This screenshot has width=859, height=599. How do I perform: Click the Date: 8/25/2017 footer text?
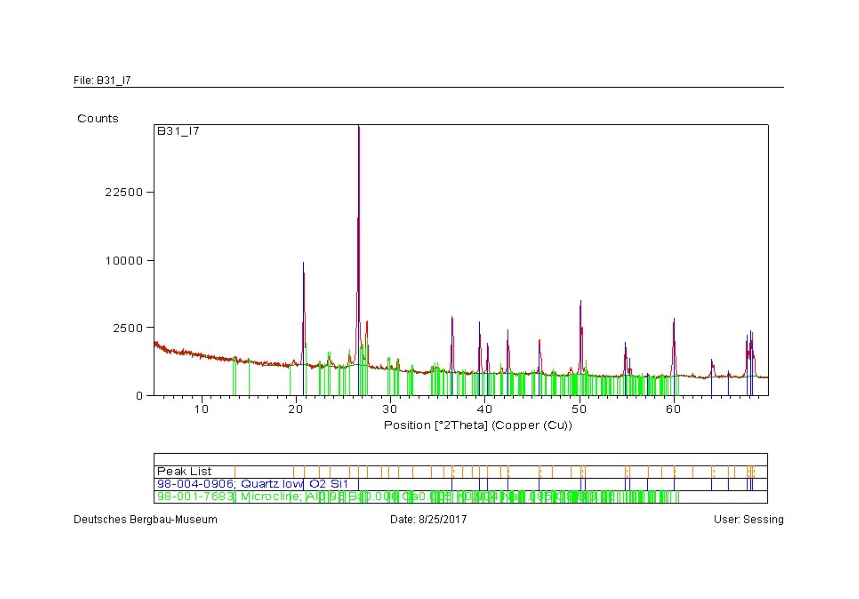428,520
